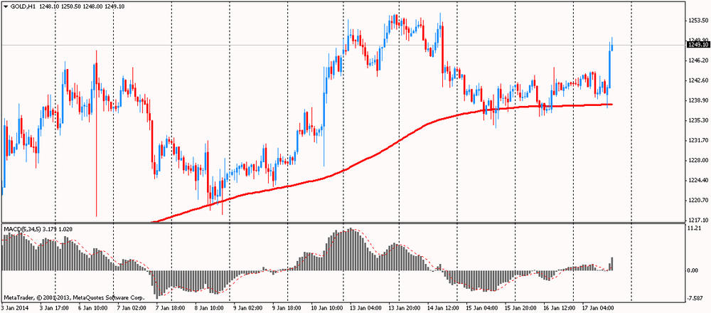Screen dimensions: 711x313
Task: Click the 13 Jan 20:00 time label
Action: 404,307
